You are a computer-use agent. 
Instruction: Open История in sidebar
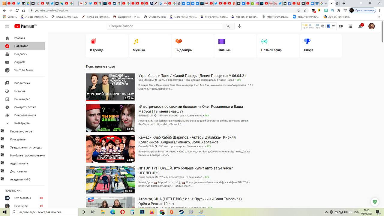22,91
